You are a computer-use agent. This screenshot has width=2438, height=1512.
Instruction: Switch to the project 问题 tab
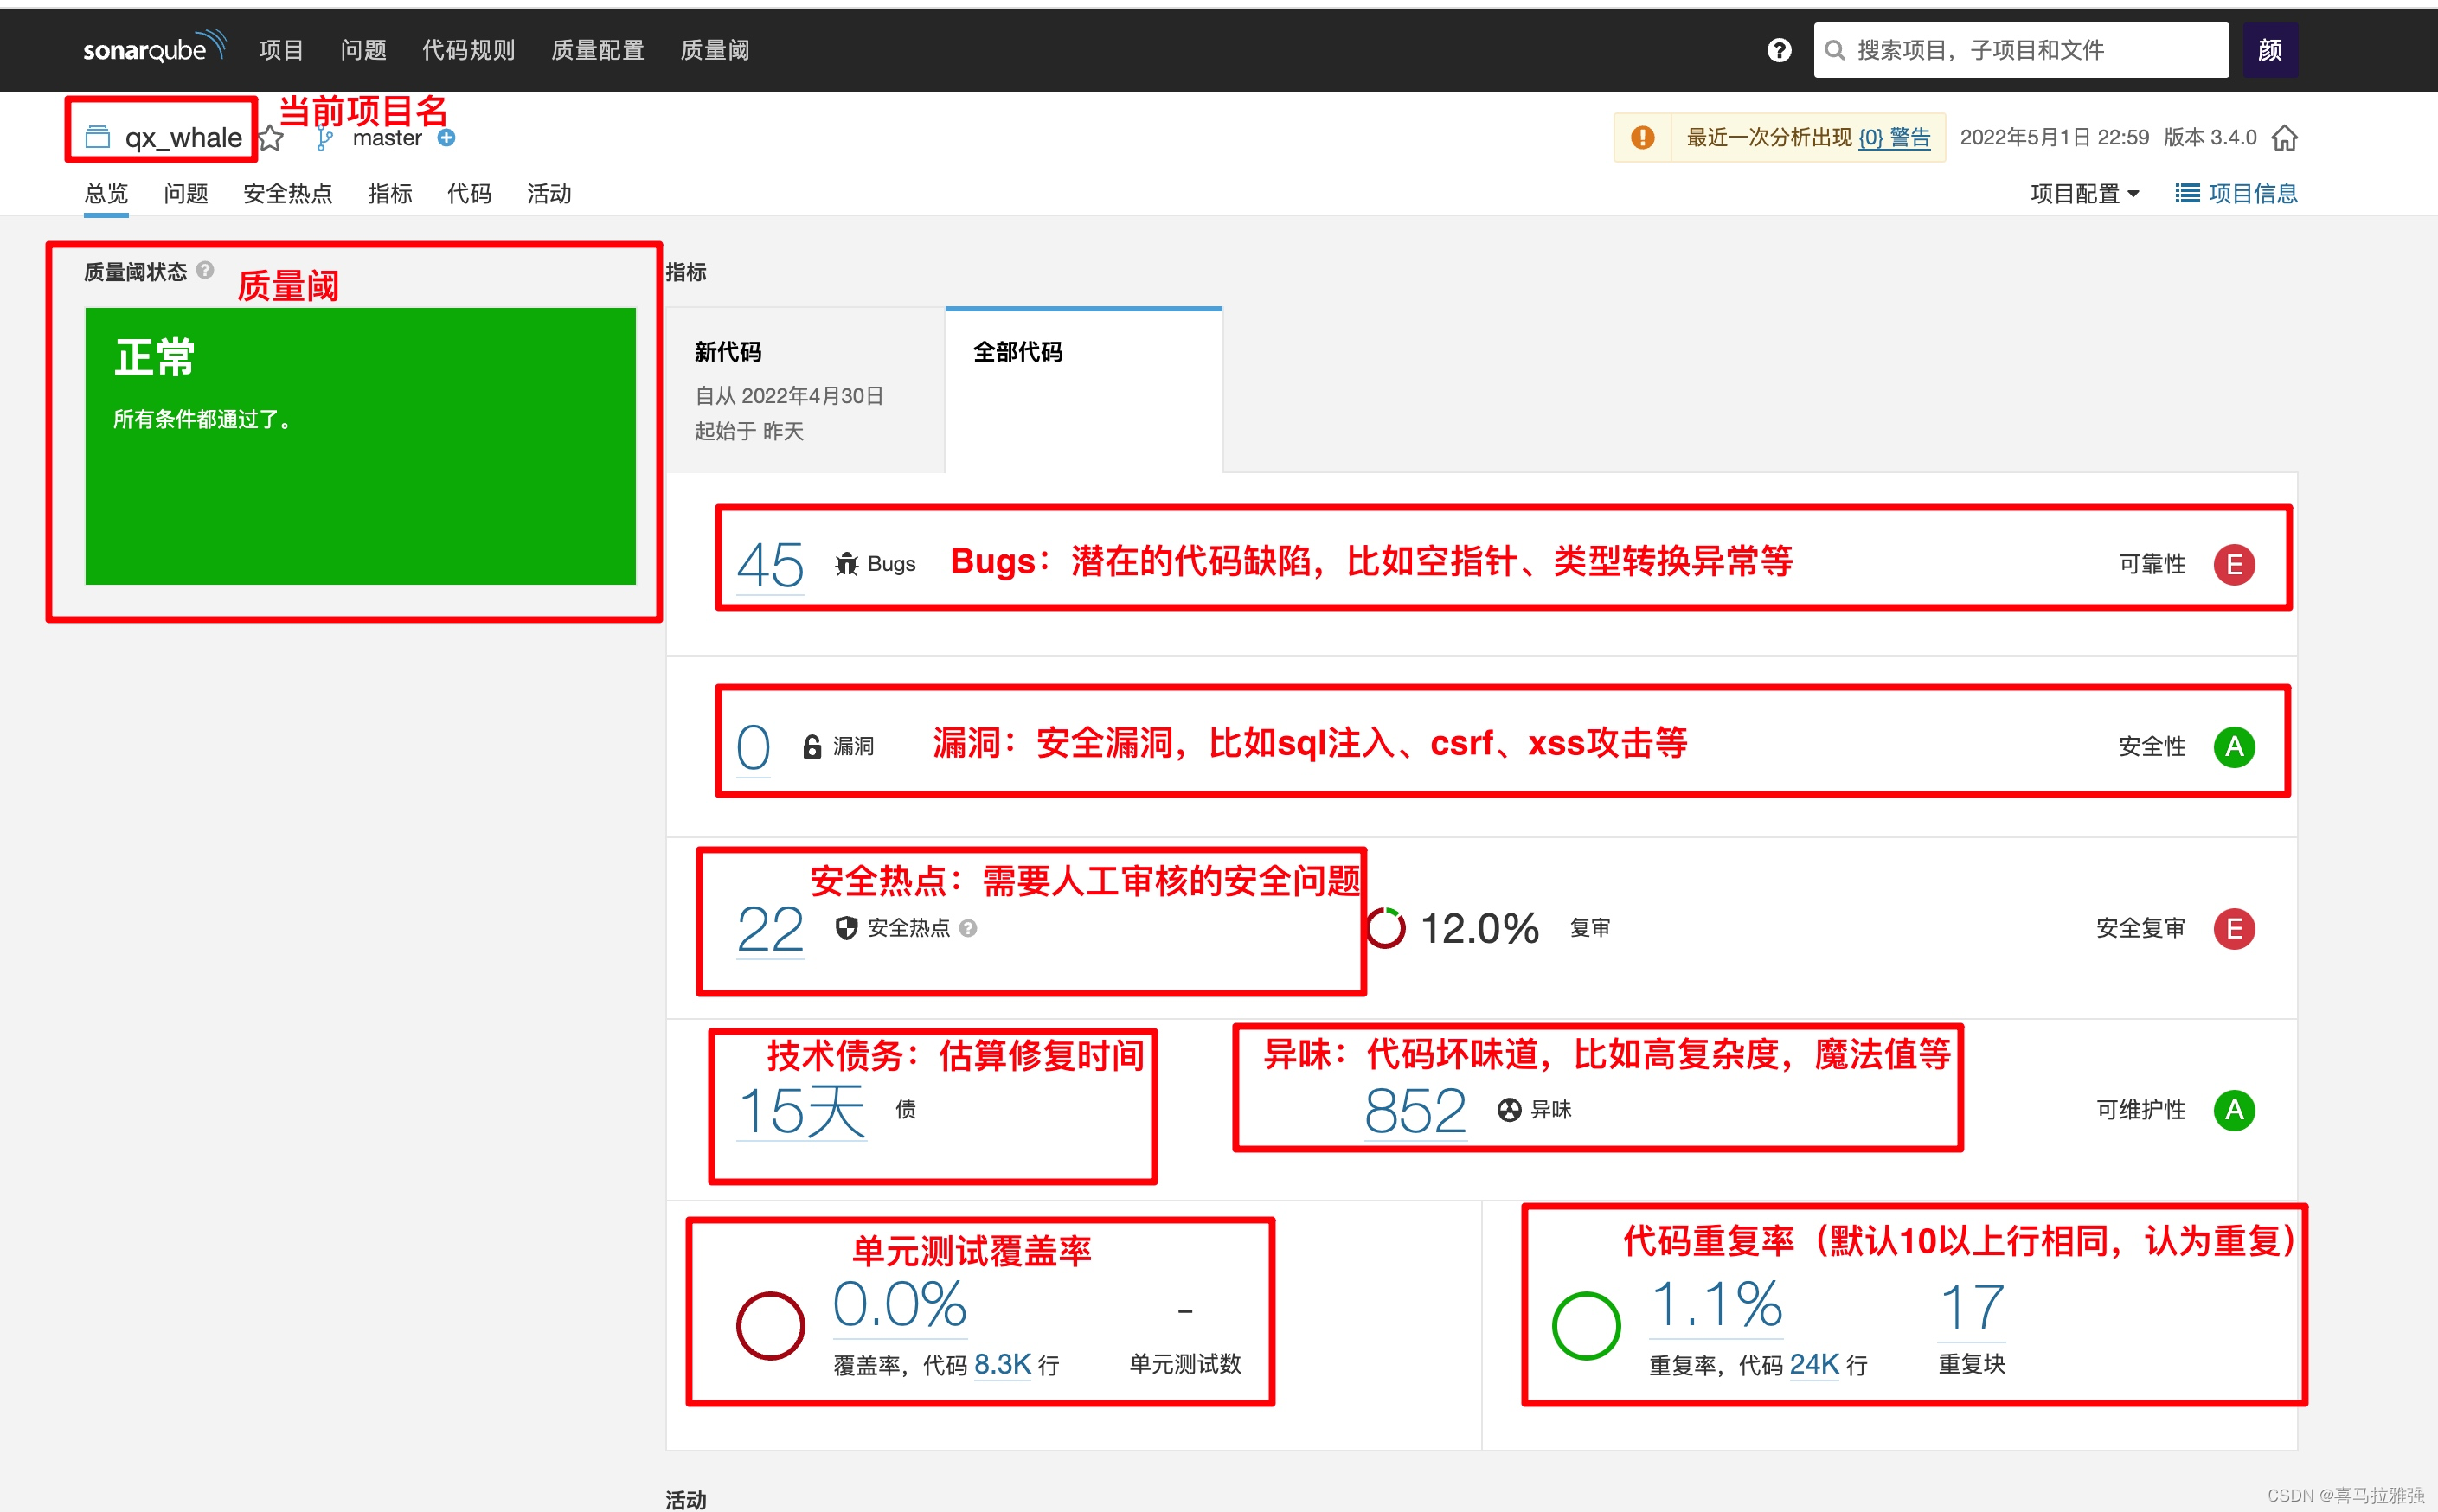[x=186, y=194]
